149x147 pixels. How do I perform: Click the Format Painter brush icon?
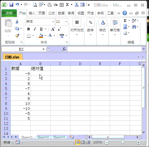(x=17, y=35)
